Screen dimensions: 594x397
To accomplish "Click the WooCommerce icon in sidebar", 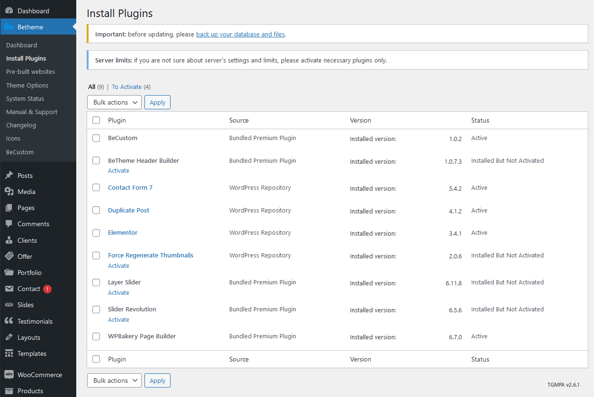I will [9, 375].
